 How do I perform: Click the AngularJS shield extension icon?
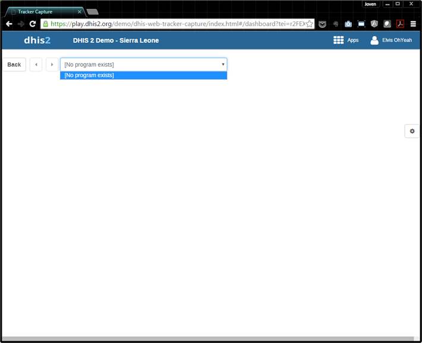[x=374, y=24]
